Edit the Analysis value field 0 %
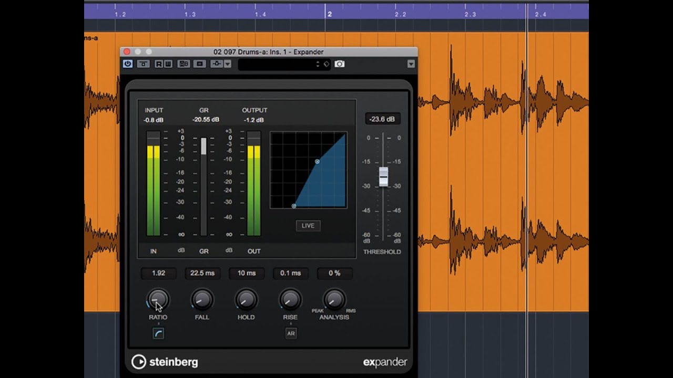This screenshot has width=673, height=378. (334, 273)
